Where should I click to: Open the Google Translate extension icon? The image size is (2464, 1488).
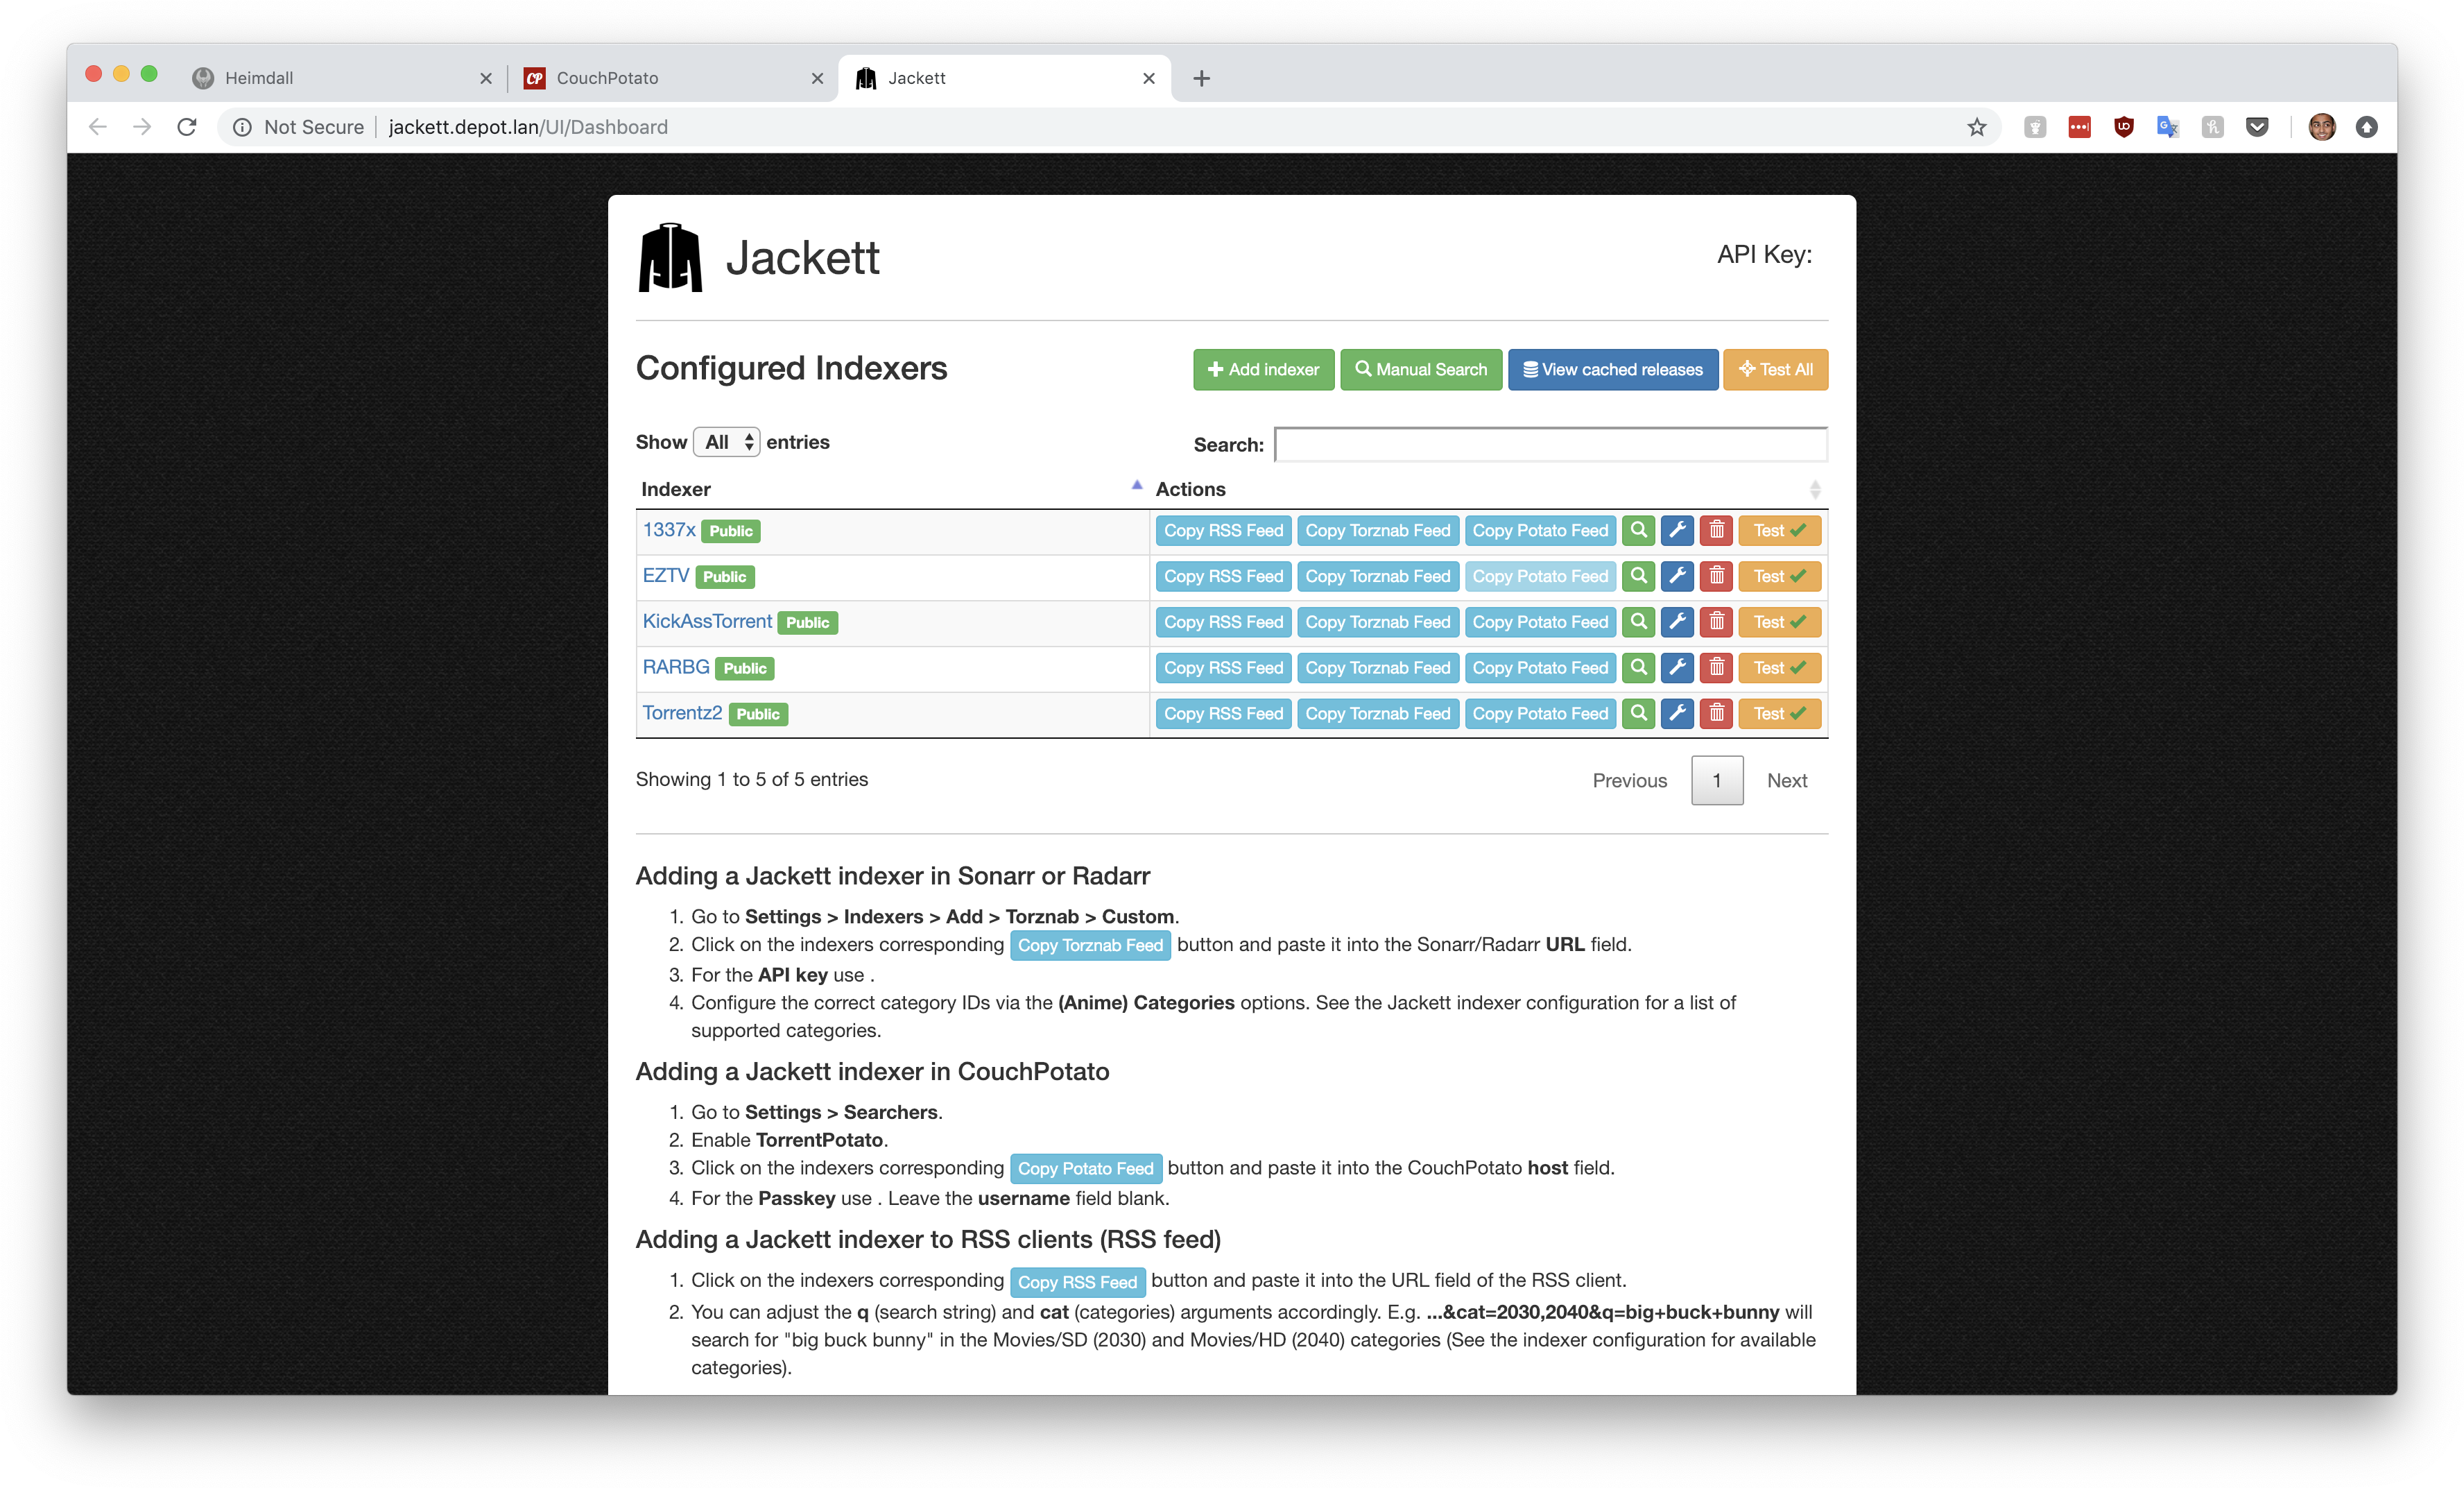point(2167,127)
